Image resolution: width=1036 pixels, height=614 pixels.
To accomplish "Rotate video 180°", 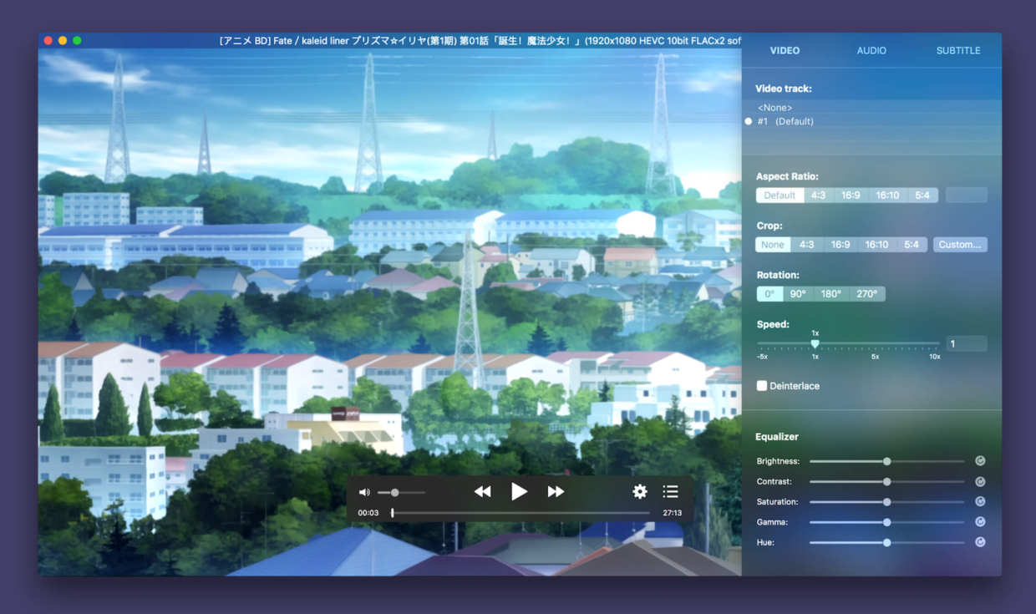I will pyautogui.click(x=831, y=294).
